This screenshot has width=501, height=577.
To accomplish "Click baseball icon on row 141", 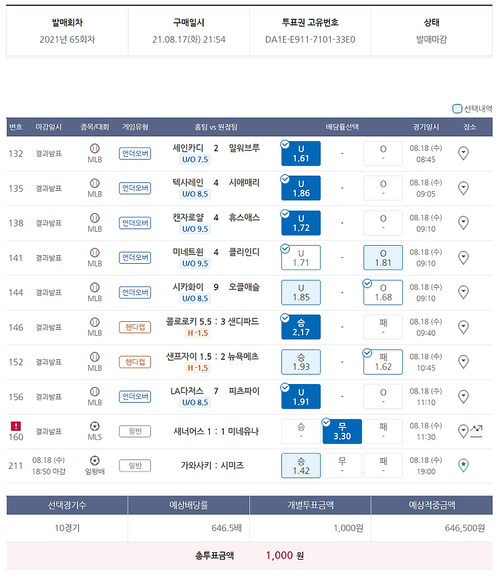I will point(95,252).
